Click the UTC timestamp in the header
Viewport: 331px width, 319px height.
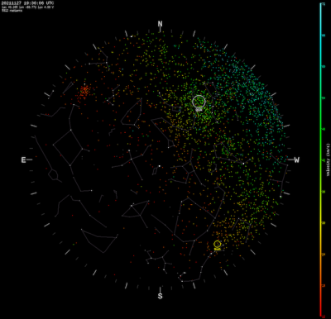click(27, 3)
